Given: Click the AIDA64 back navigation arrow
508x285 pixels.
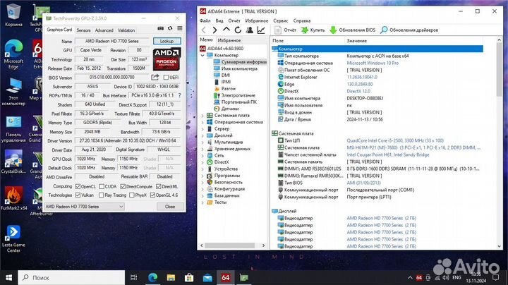Looking at the screenshot, I should [204, 30].
